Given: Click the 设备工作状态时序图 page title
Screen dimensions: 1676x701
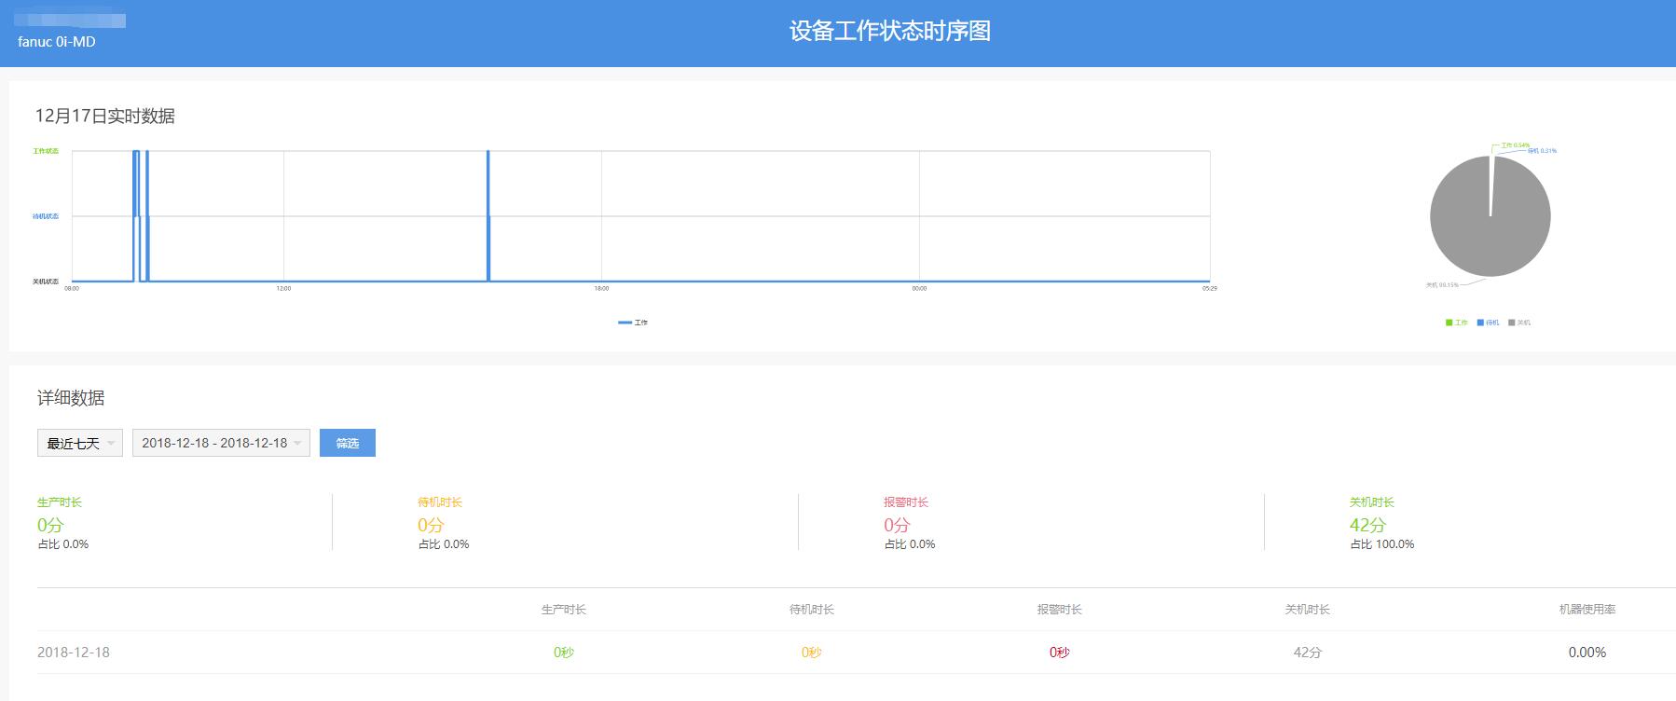Looking at the screenshot, I should click(x=889, y=31).
